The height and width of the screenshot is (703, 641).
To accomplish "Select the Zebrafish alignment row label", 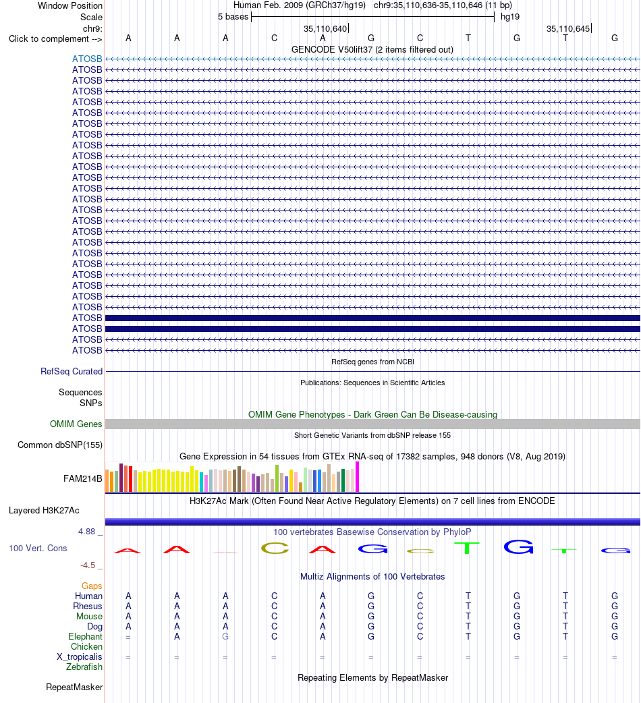I will coord(84,667).
